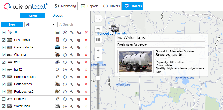Screen dimensions: 223x110
Task: Uncheck the Cisterna checkbox
Action: (4, 55)
